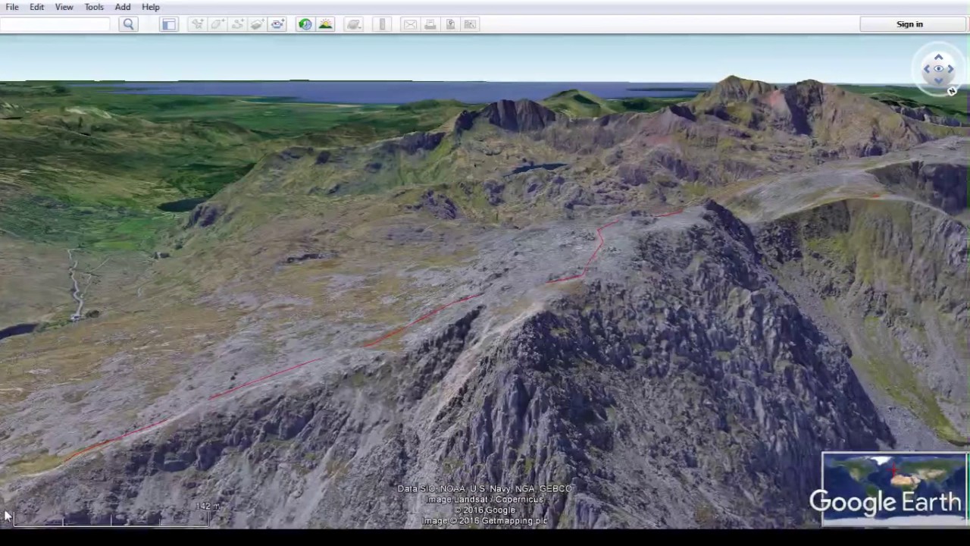Image resolution: width=970 pixels, height=546 pixels.
Task: Show historical imagery with the clock icon
Action: pos(305,24)
